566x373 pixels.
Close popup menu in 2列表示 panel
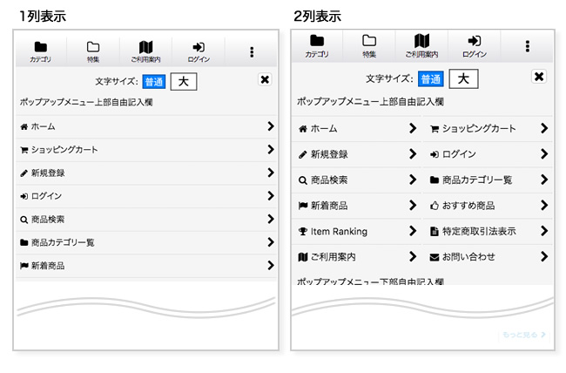tap(539, 77)
